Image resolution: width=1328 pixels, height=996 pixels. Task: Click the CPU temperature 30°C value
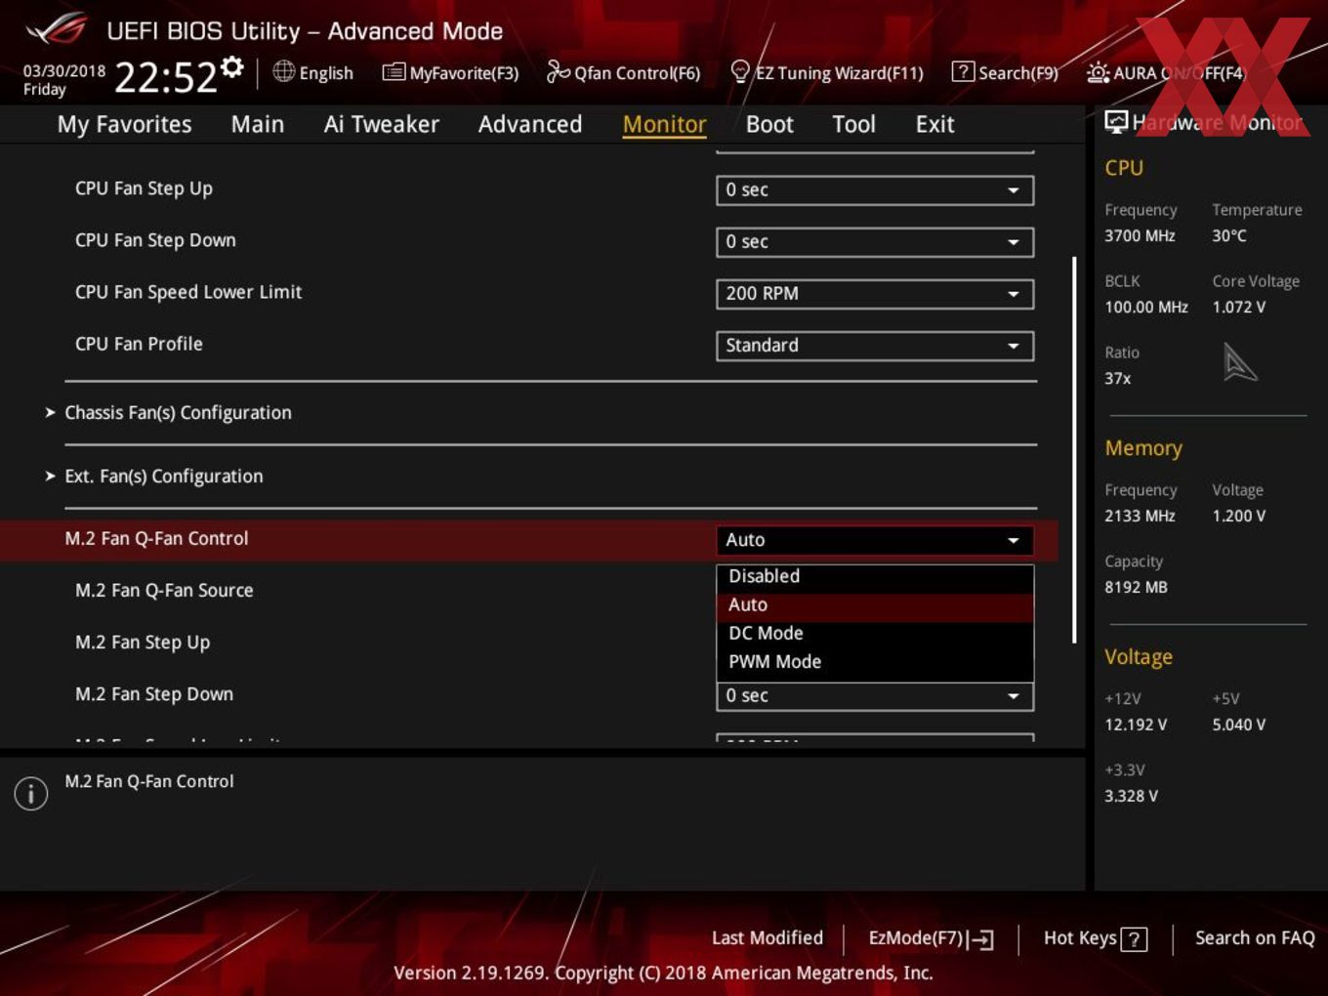1229,235
